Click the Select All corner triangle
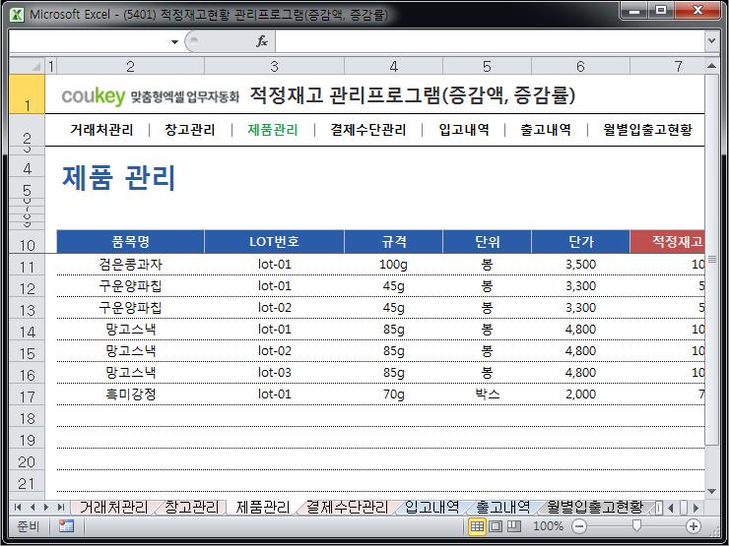This screenshot has height=546, width=729. pyautogui.click(x=28, y=66)
